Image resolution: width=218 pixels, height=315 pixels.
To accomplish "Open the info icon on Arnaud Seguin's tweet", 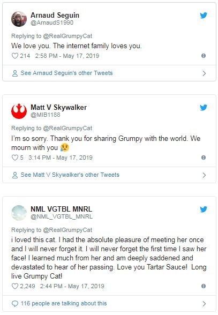I will click(x=204, y=56).
